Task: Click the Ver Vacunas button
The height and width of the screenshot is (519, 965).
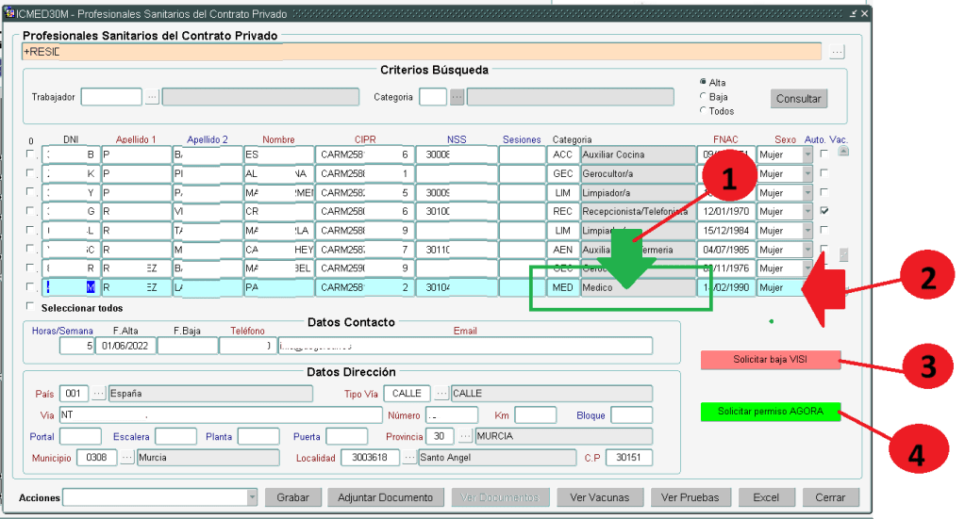Action: tap(601, 497)
